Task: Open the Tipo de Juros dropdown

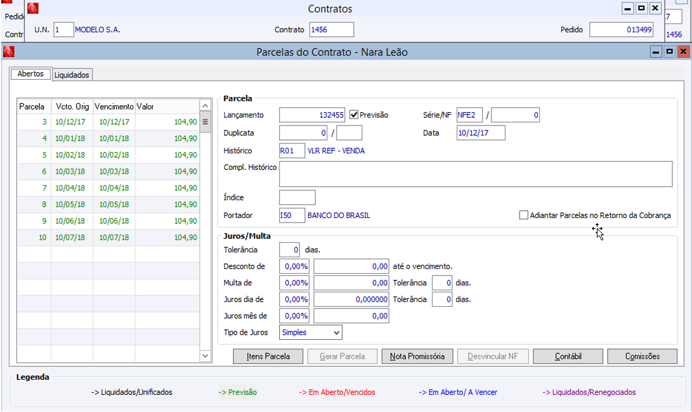Action: [x=336, y=332]
